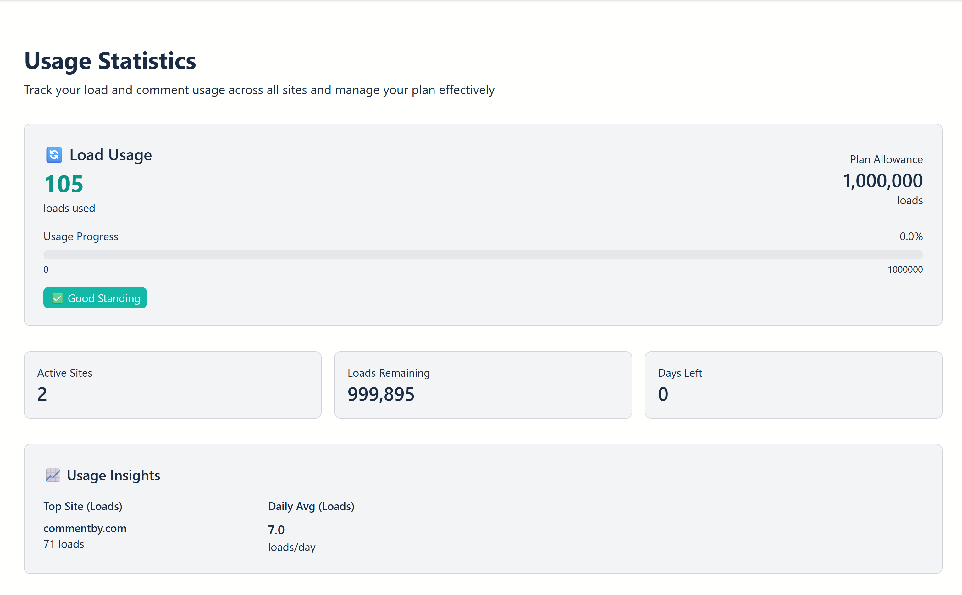962x595 pixels.
Task: Click the Good Standing status badge
Action: coord(95,298)
